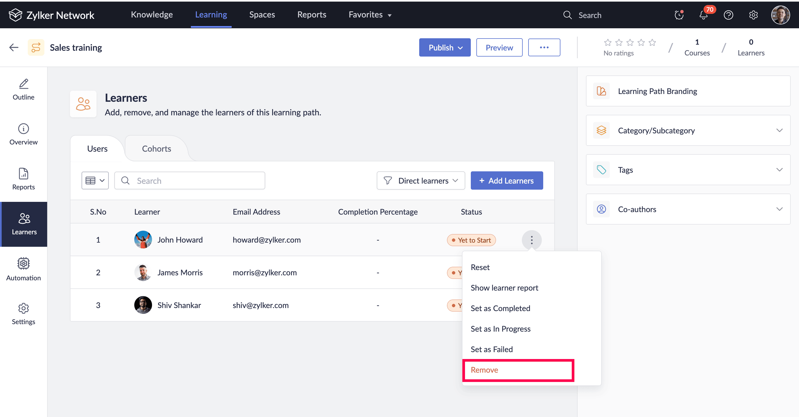Viewport: 799px width, 417px height.
Task: Click the notifications bell icon
Action: [x=703, y=15]
